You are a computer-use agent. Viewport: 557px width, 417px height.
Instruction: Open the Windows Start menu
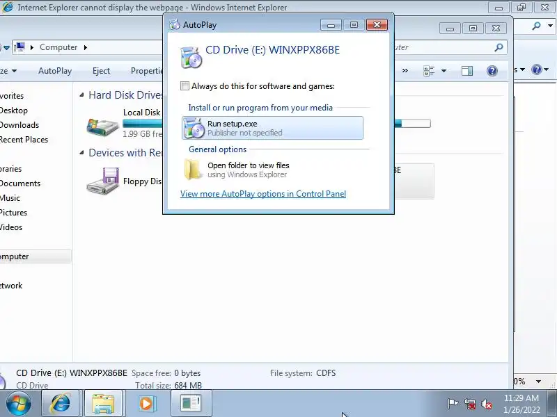coord(19,403)
